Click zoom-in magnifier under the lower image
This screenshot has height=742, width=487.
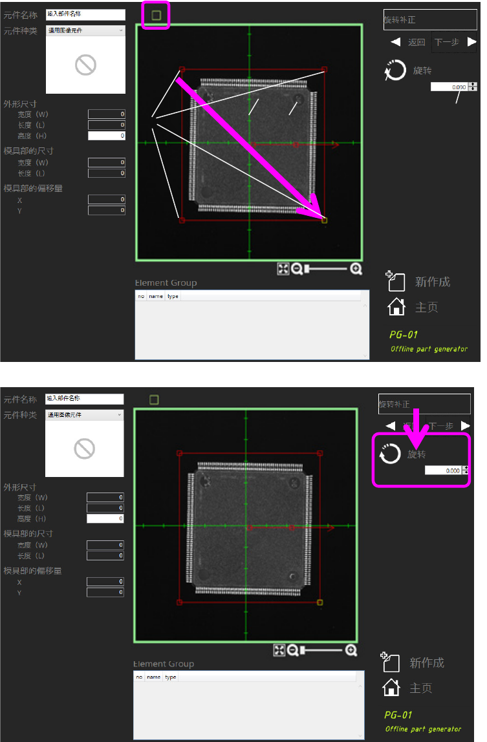(351, 650)
